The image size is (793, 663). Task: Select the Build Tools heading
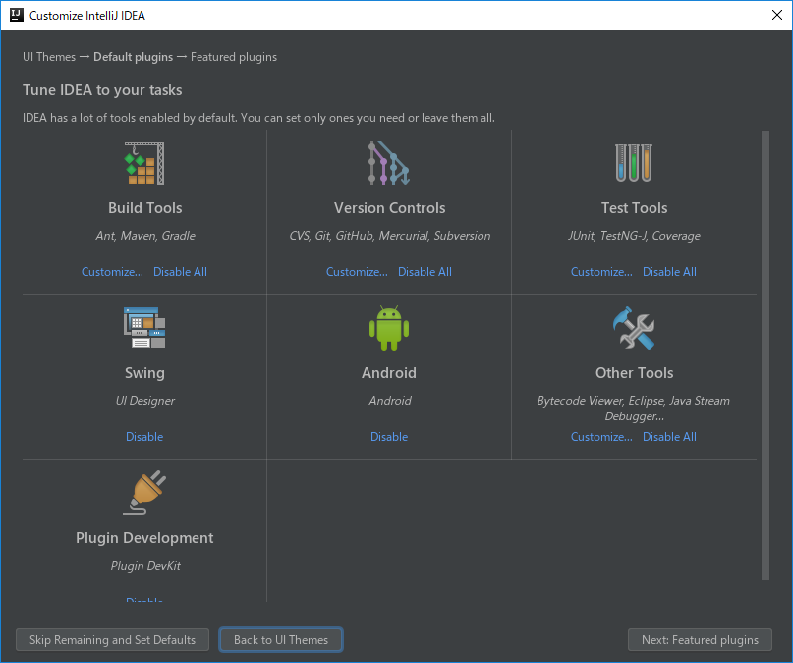(x=145, y=207)
